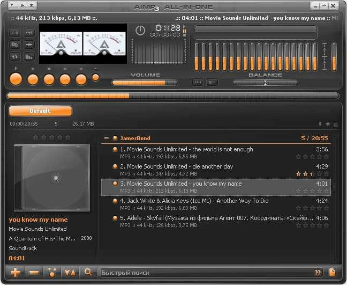The image size is (347, 285).
Task: Click the BALANCE slider center marker
Action: click(x=265, y=83)
